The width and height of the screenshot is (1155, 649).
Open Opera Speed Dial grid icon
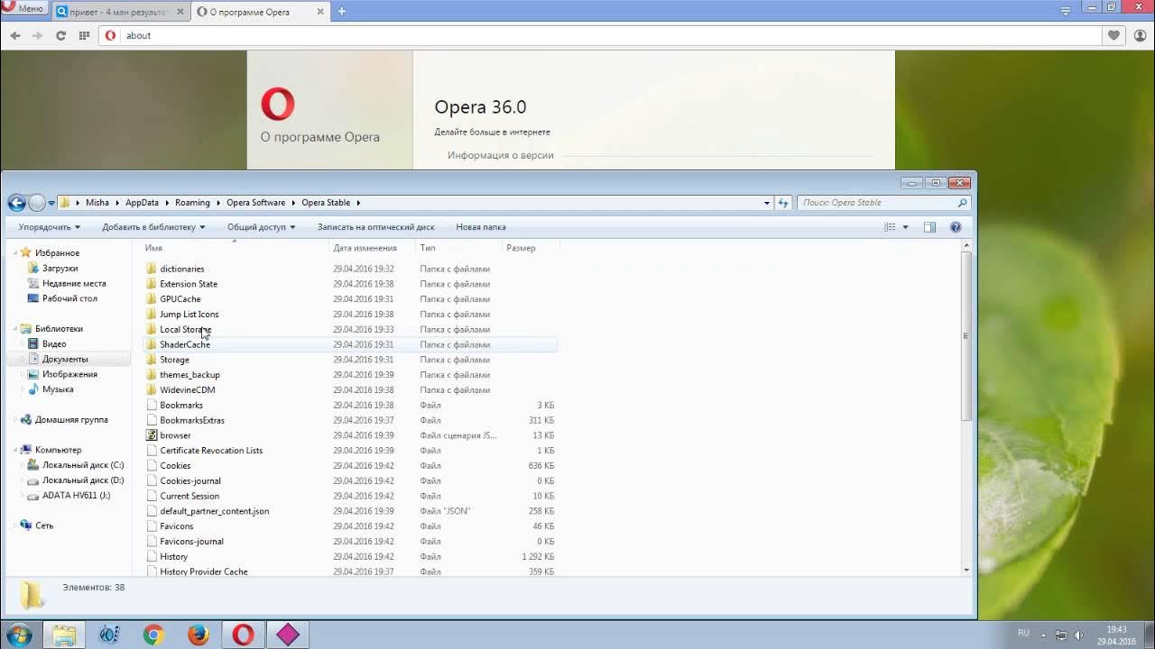click(84, 35)
